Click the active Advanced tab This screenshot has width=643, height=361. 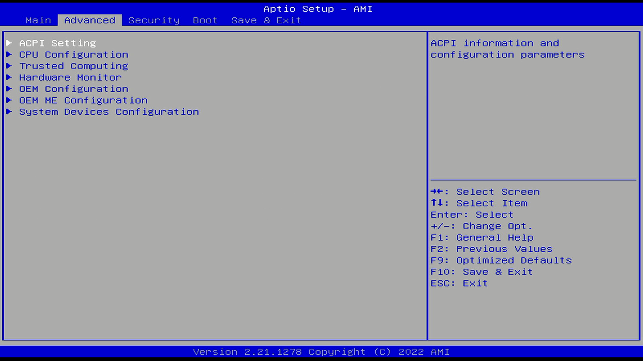point(90,20)
